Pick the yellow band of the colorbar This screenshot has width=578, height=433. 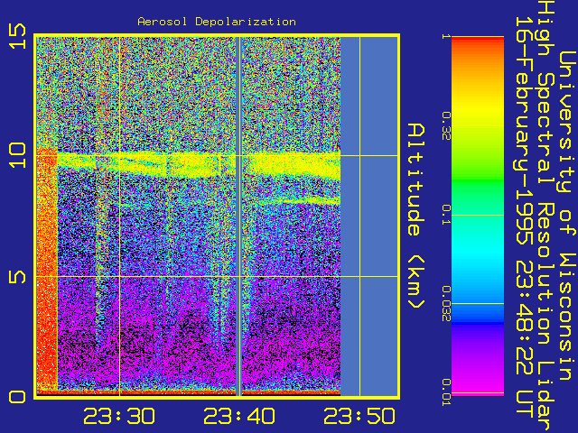tap(478, 110)
